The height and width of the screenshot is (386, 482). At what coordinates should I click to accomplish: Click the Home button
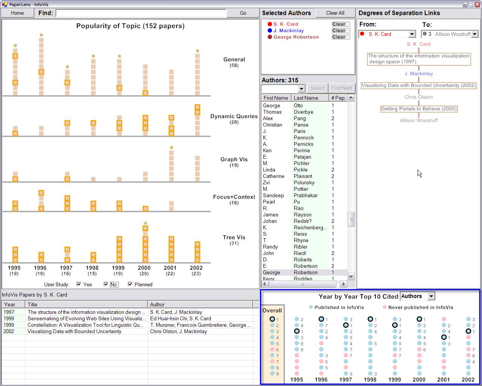point(17,13)
